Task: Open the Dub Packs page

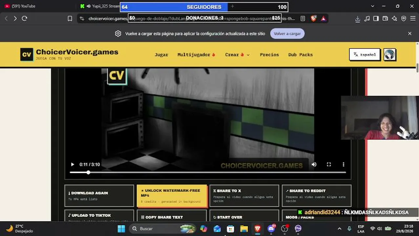Action: 300,55
